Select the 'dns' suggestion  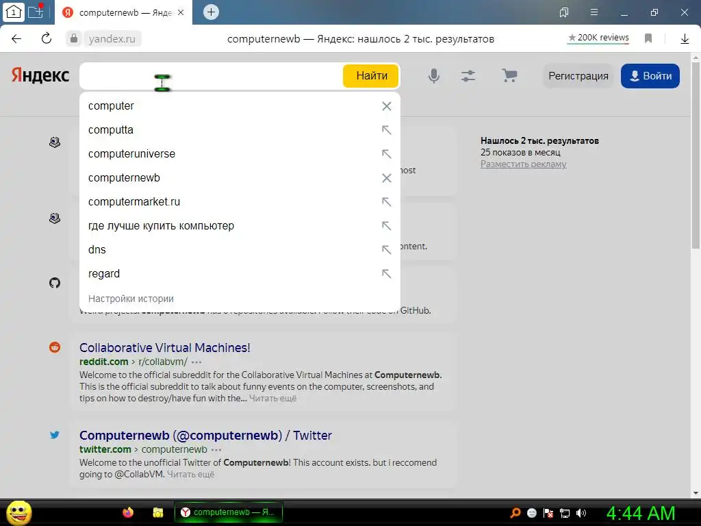(240, 249)
